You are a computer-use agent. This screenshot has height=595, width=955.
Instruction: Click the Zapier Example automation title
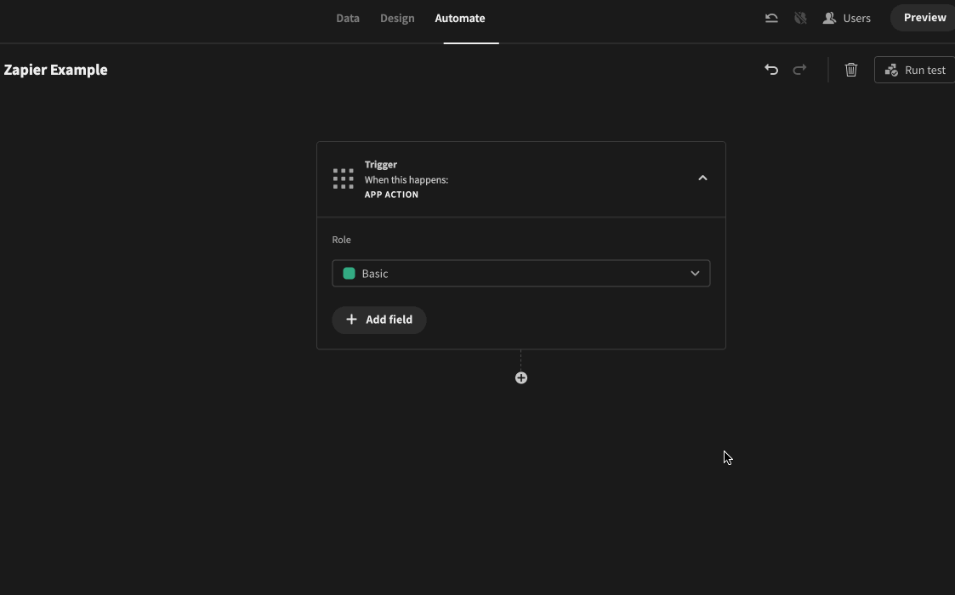click(55, 70)
